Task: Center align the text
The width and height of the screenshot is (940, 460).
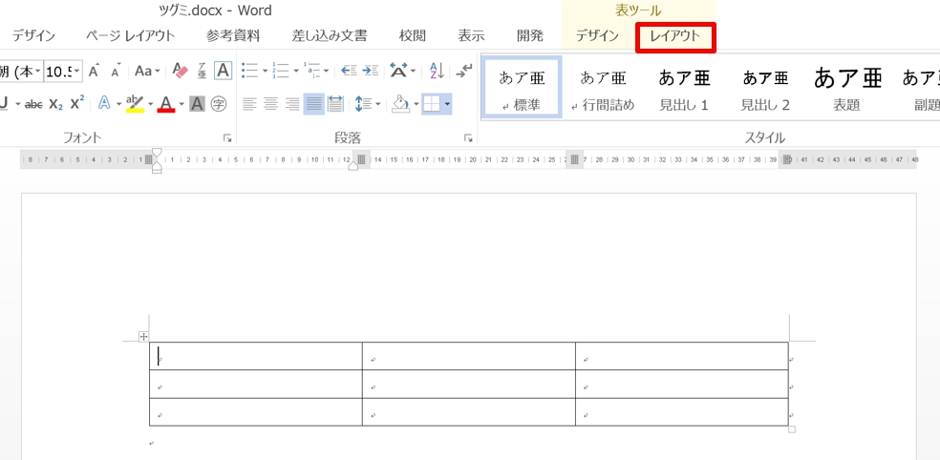Action: [271, 104]
